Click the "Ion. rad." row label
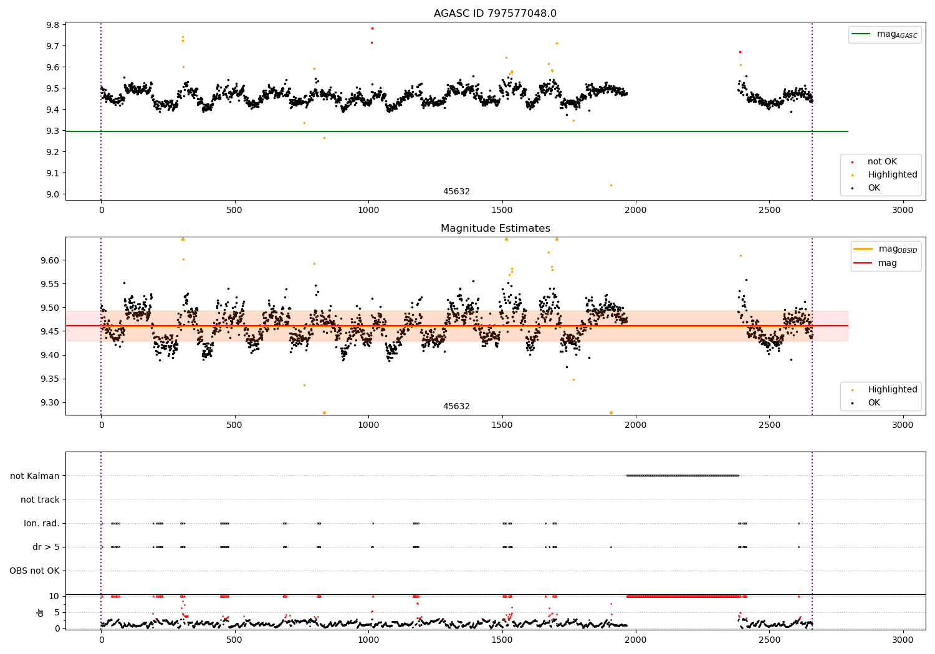 coord(42,523)
